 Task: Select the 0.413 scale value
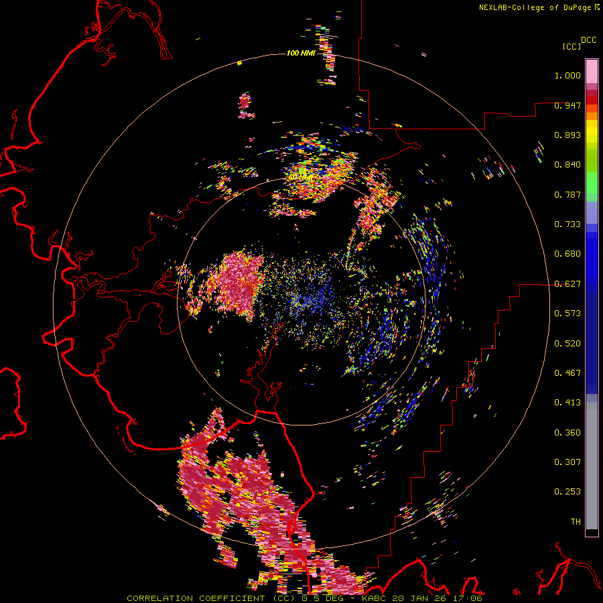point(567,403)
